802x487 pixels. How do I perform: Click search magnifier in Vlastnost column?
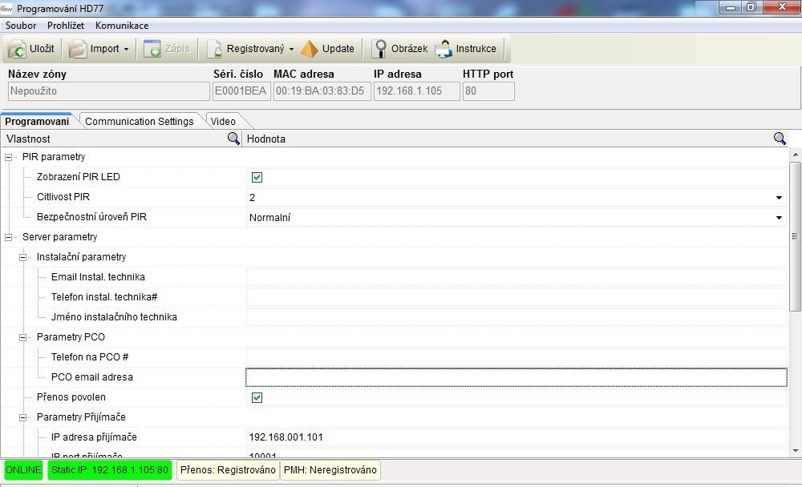tap(233, 139)
